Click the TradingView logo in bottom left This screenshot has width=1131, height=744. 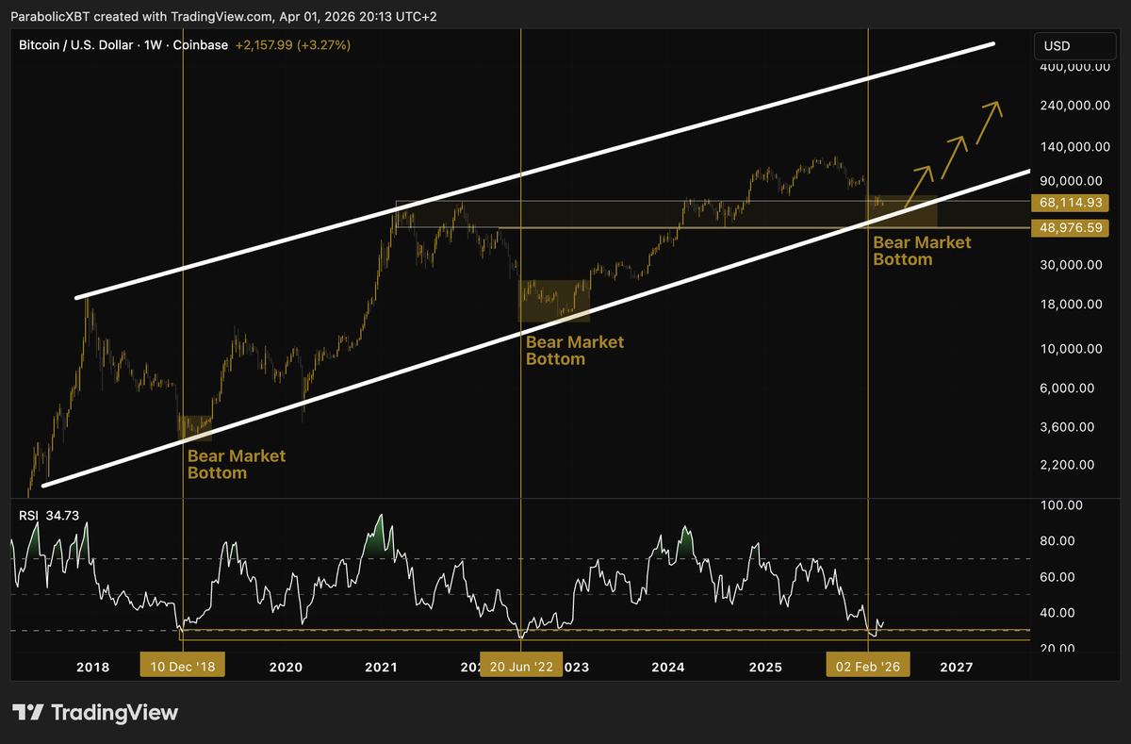point(94,714)
